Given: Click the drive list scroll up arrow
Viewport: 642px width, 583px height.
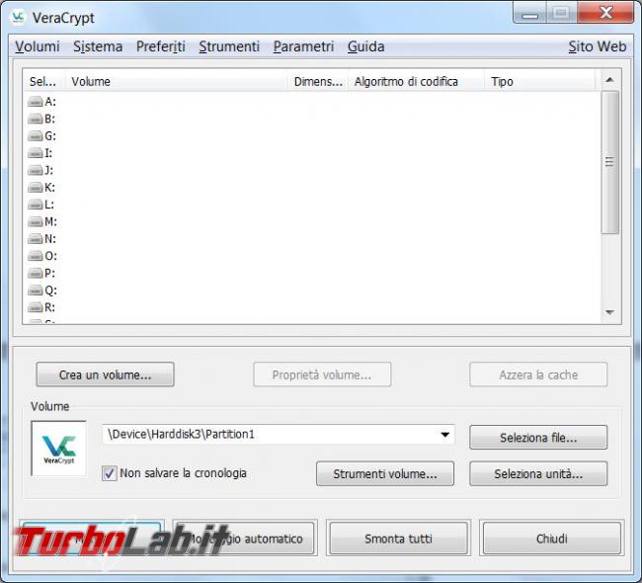Looking at the screenshot, I should click(609, 80).
